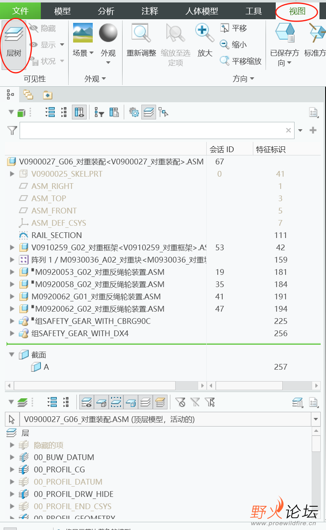326x530 pixels.
Task: Click the tree selection pointer icon
Action: (164, 112)
